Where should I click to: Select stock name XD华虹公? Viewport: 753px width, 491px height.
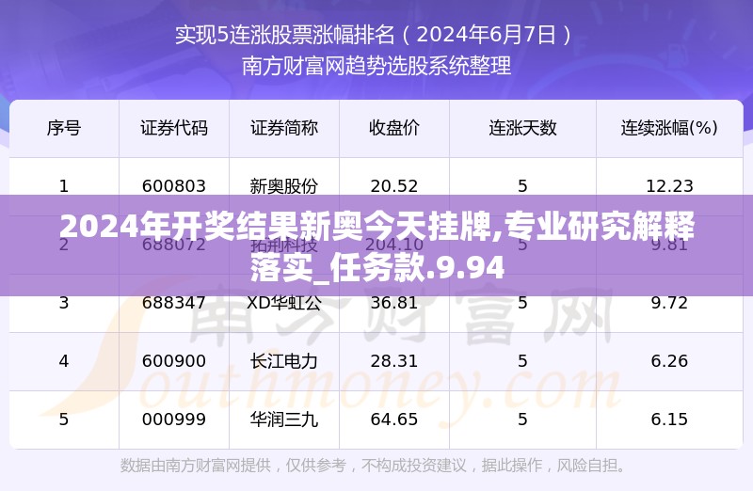[284, 303]
